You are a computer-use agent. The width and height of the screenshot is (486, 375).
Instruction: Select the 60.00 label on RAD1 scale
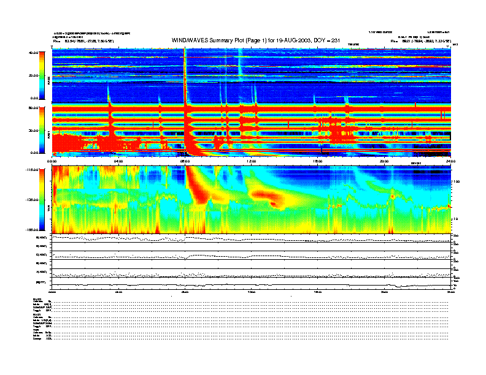coord(33,108)
